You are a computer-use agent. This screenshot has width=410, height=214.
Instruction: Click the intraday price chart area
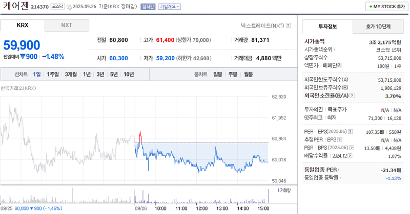(134, 140)
